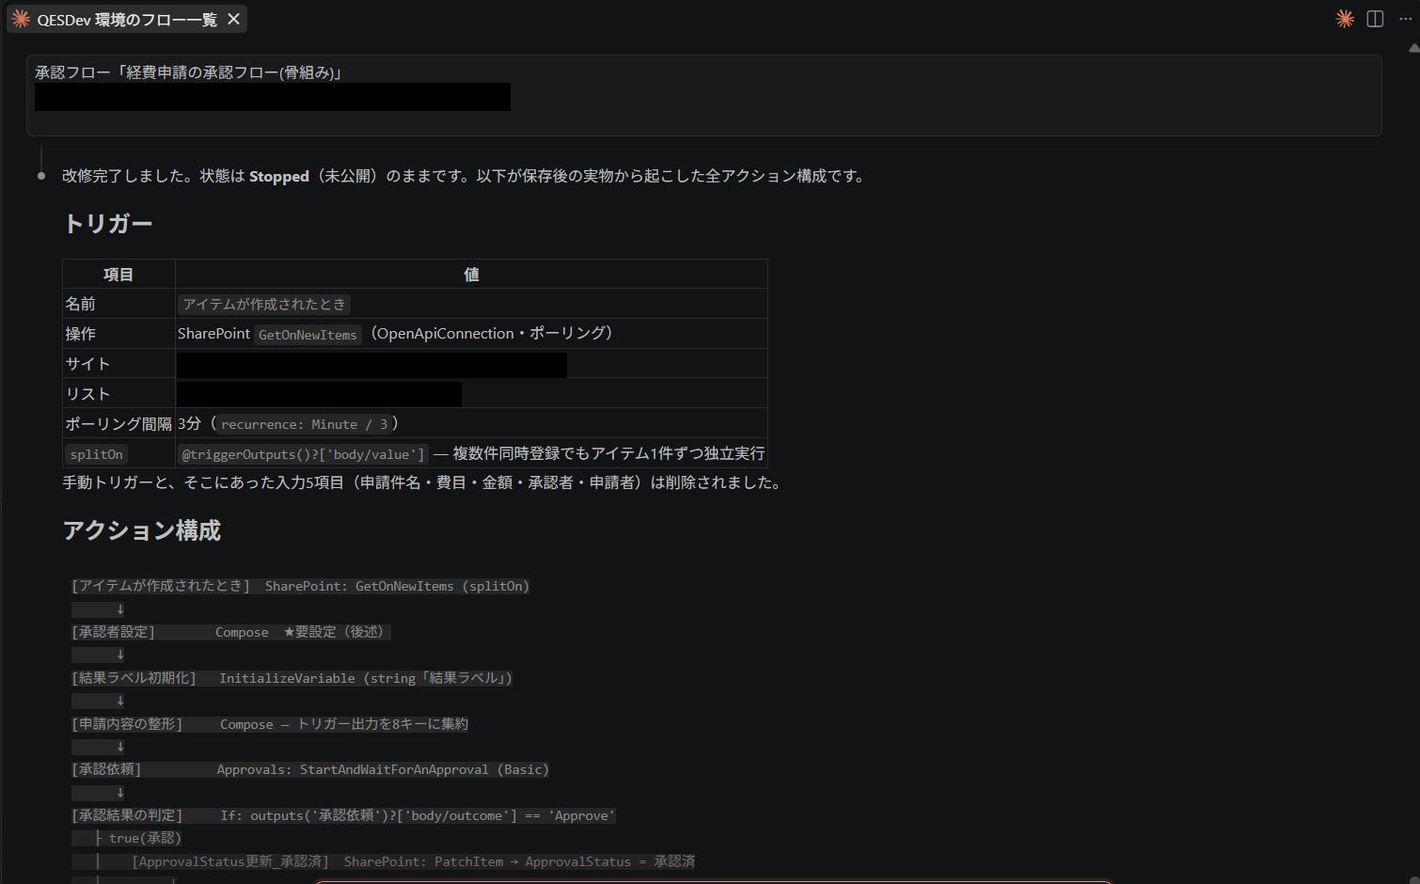Select the アイテムが作成されたとき value cell
Image resolution: width=1420 pixels, height=884 pixels.
pos(264,304)
